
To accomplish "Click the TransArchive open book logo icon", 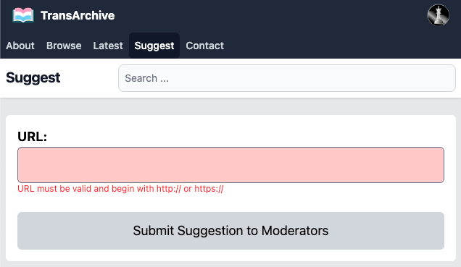I will click(23, 15).
